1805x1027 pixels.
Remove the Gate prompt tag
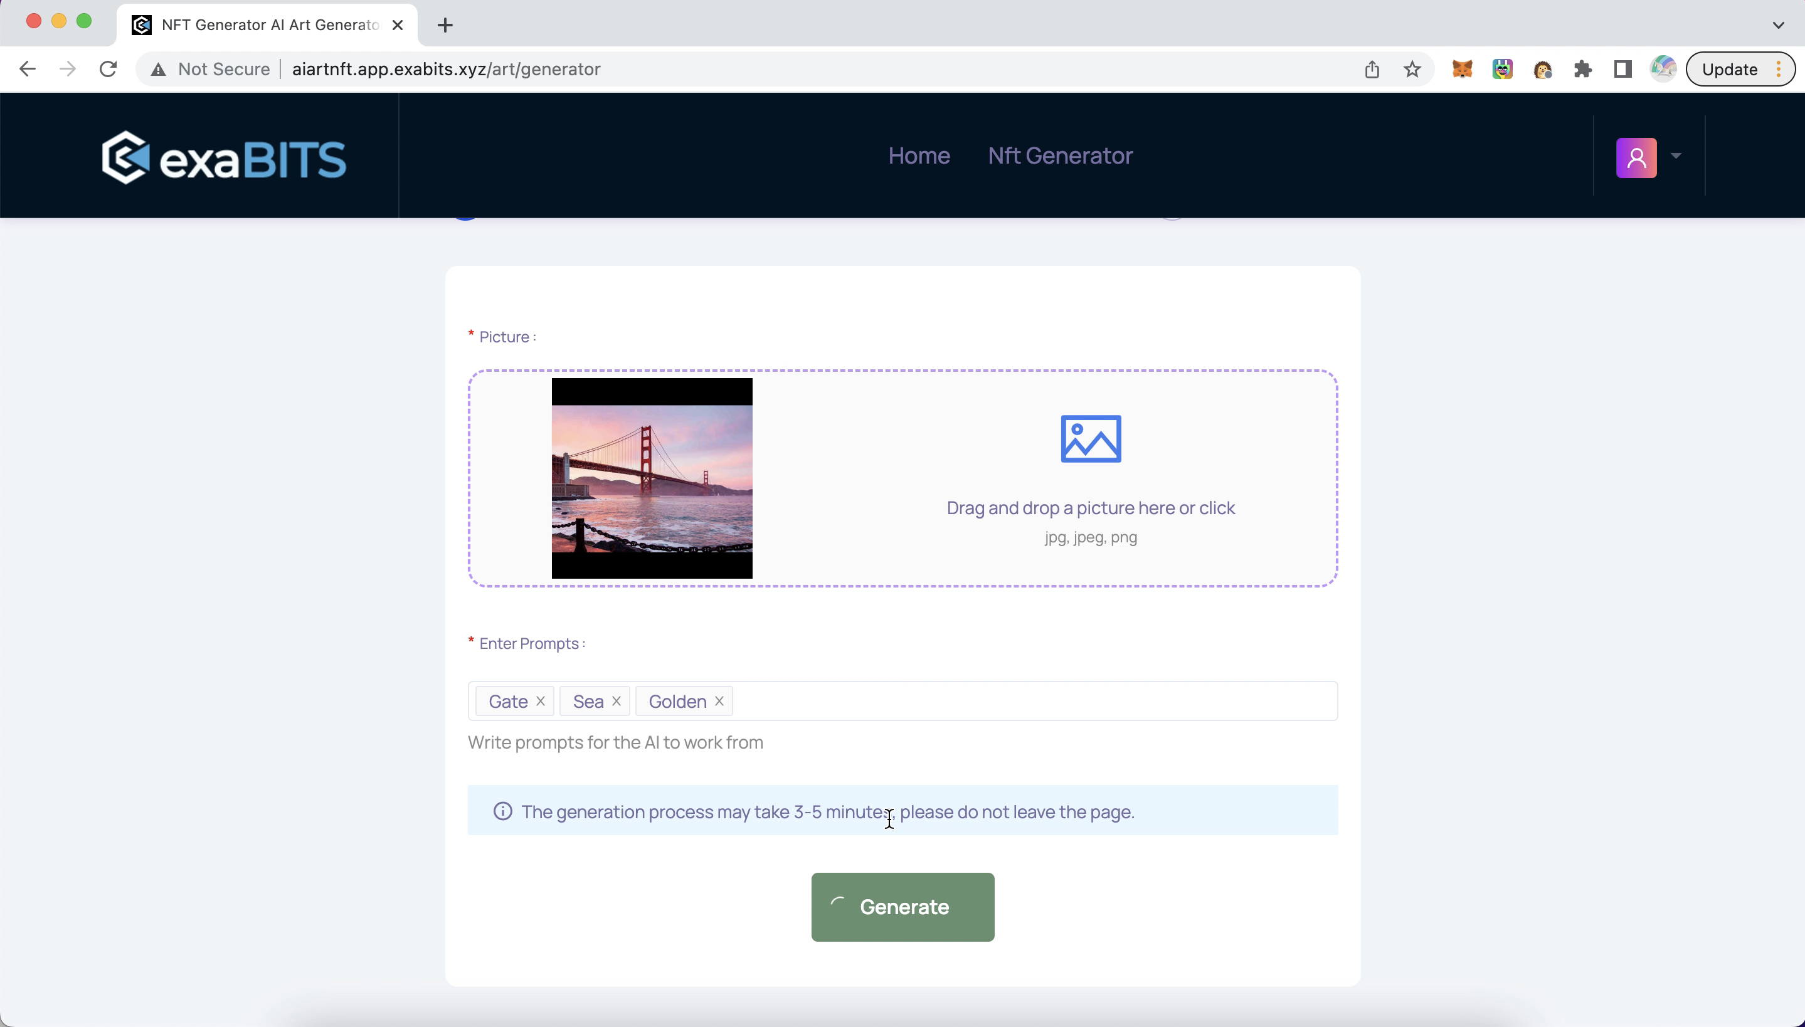pos(540,700)
